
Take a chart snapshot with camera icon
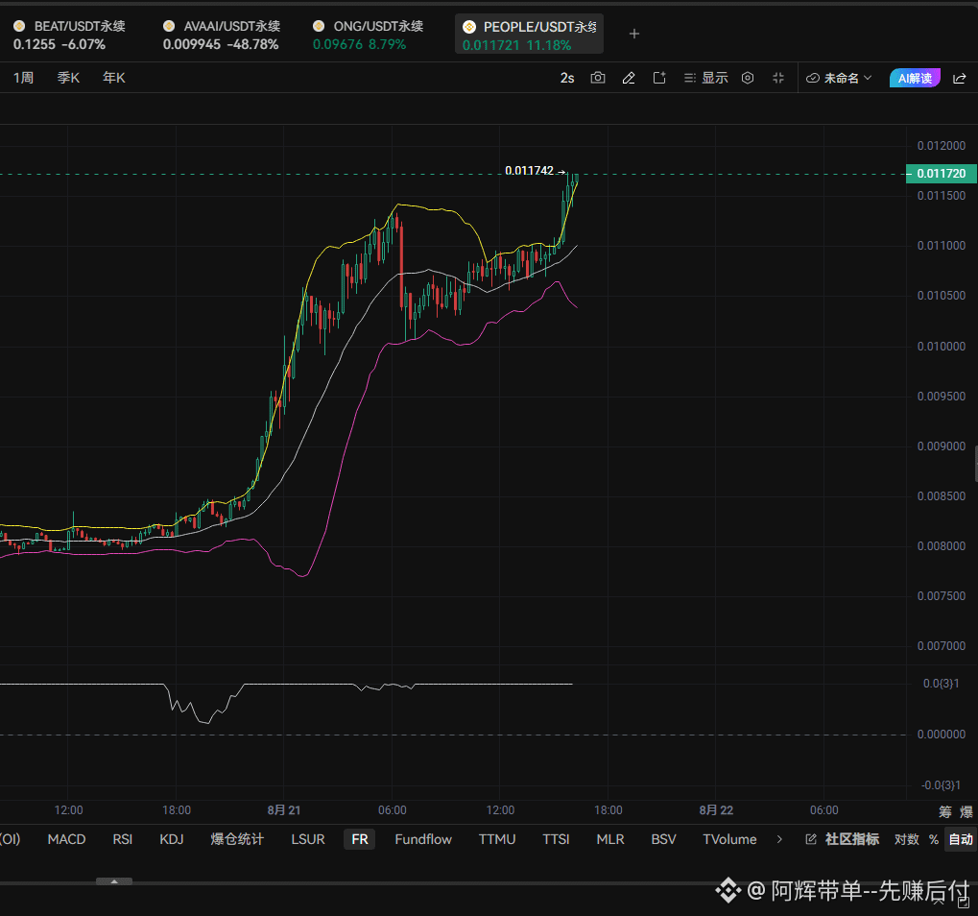pos(598,78)
